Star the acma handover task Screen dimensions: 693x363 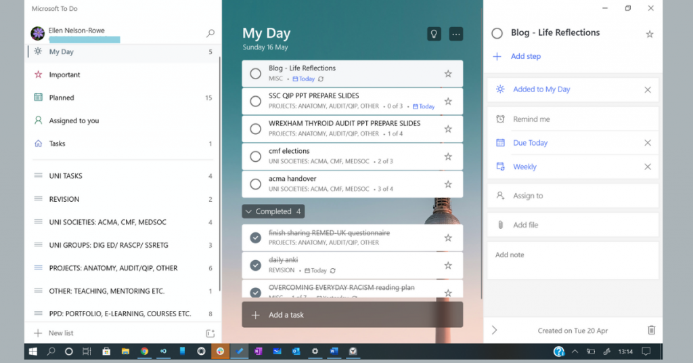click(x=448, y=184)
